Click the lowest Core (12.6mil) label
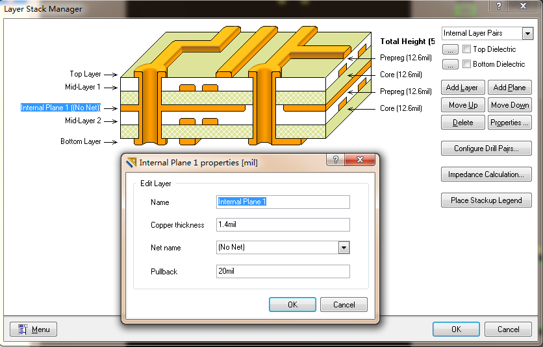 click(x=401, y=108)
